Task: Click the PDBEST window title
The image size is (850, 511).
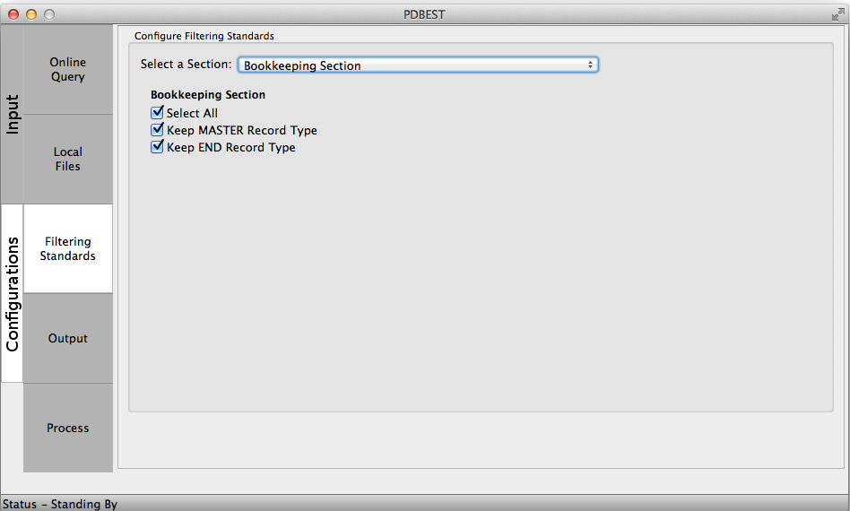Action: pos(425,14)
